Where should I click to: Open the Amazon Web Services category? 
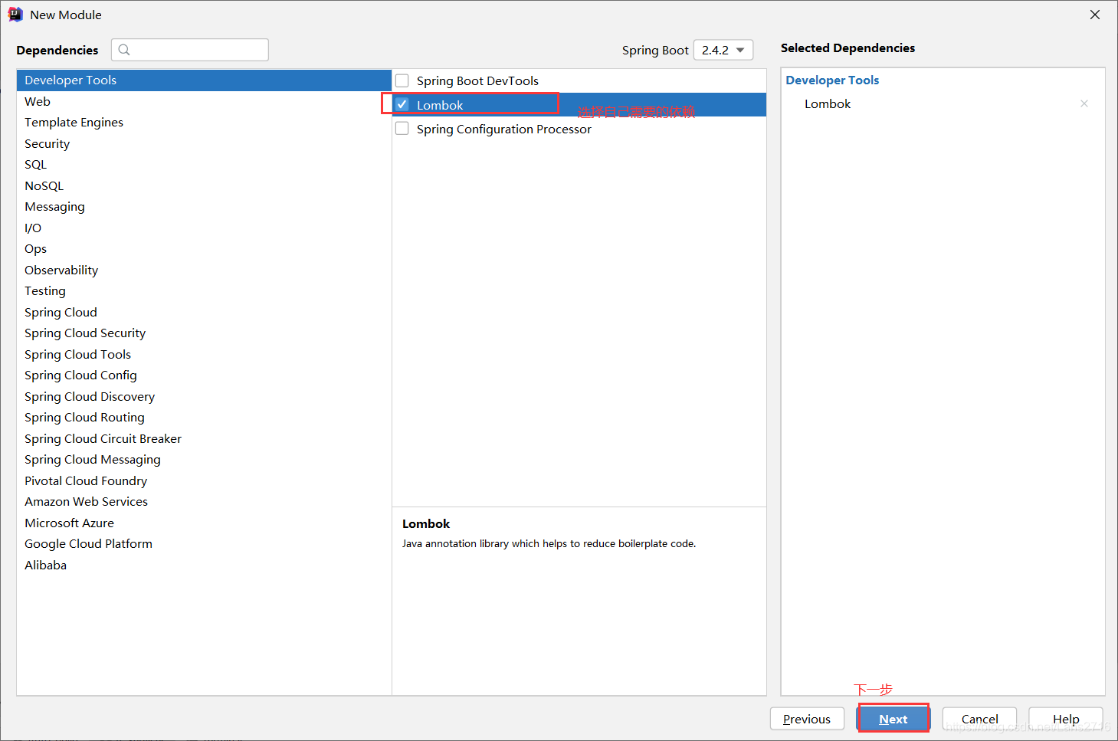click(x=204, y=502)
